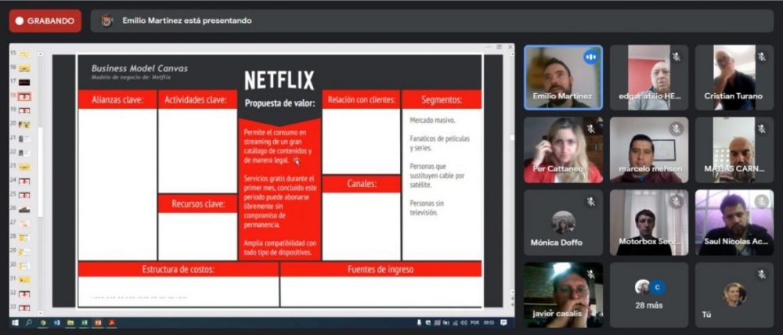Open Windows taskbar search

pyautogui.click(x=28, y=322)
